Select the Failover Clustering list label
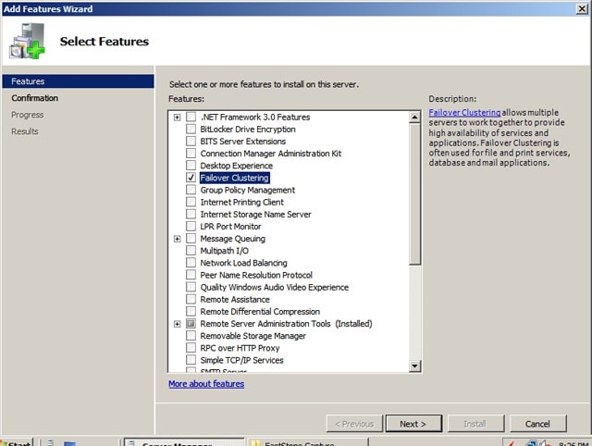The height and width of the screenshot is (446, 592). (x=234, y=178)
